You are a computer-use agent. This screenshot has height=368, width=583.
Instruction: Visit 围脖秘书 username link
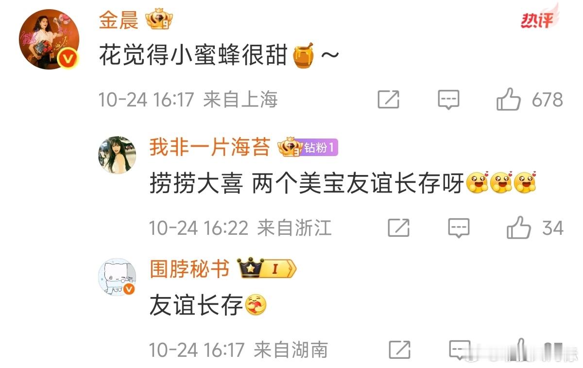click(189, 269)
